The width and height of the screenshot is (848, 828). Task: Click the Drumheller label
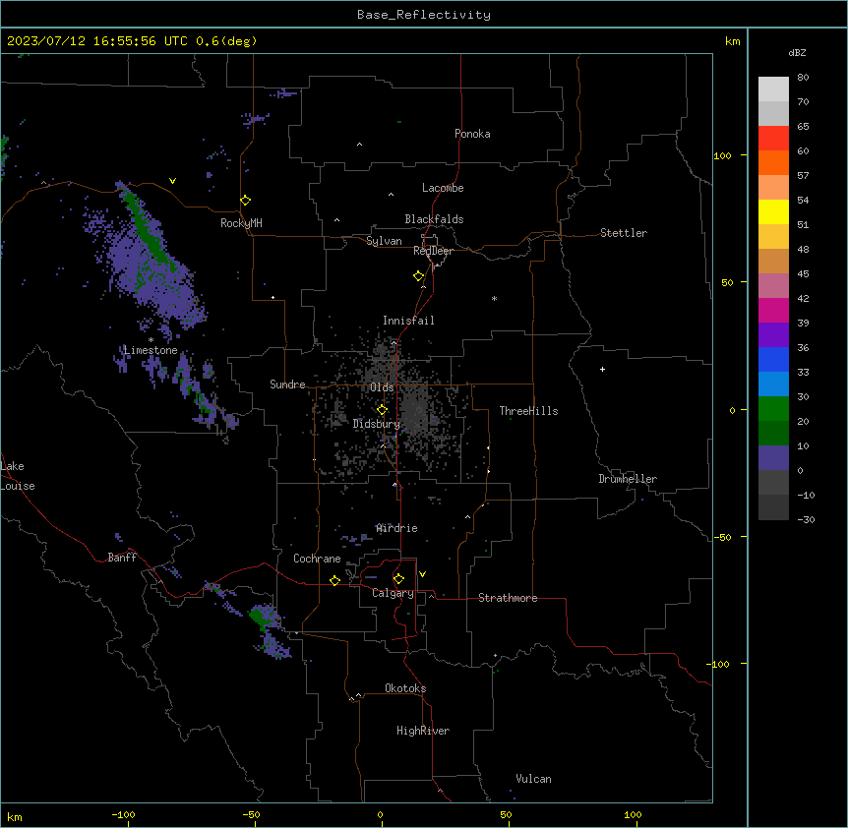click(628, 479)
